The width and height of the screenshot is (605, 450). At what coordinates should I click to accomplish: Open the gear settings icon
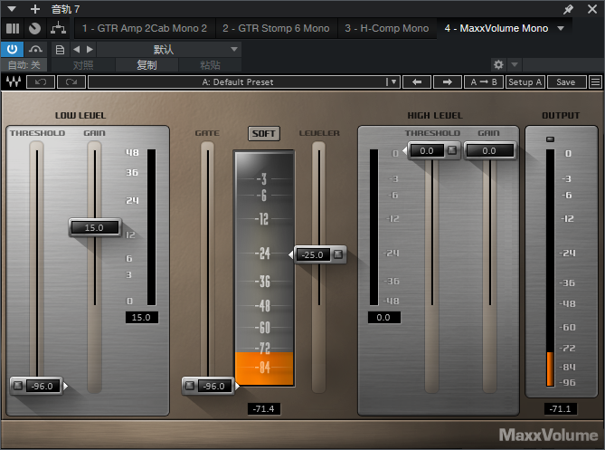498,64
